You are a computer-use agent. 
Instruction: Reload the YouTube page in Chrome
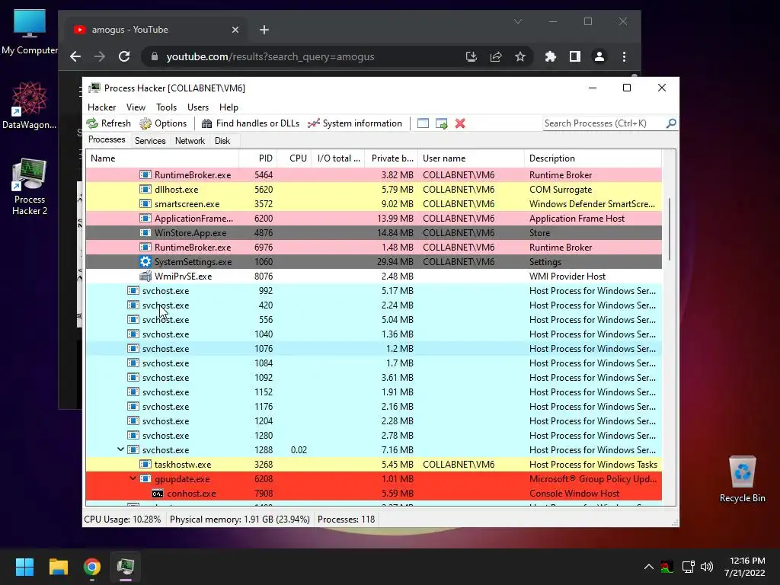pos(124,56)
